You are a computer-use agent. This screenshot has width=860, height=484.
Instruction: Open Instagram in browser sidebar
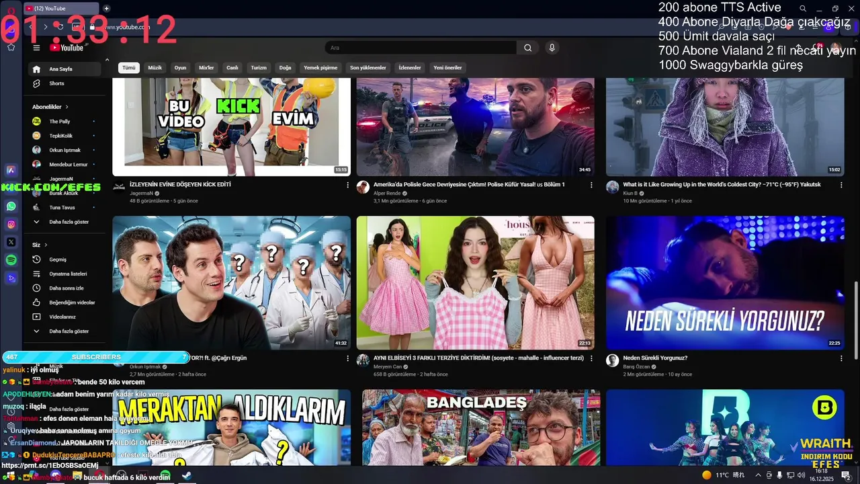point(11,224)
